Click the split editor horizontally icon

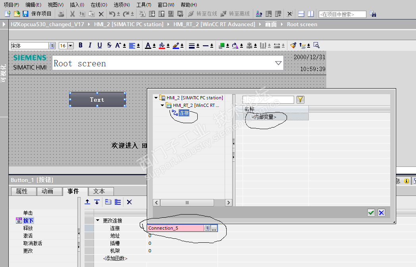click(301, 14)
